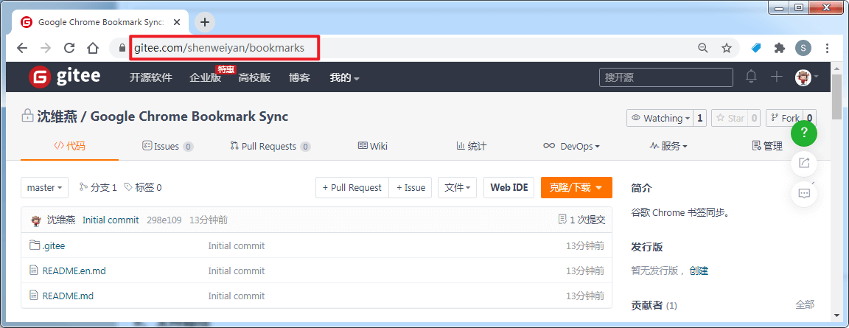Click the padlock site security icon
This screenshot has width=849, height=328.
pos(122,48)
